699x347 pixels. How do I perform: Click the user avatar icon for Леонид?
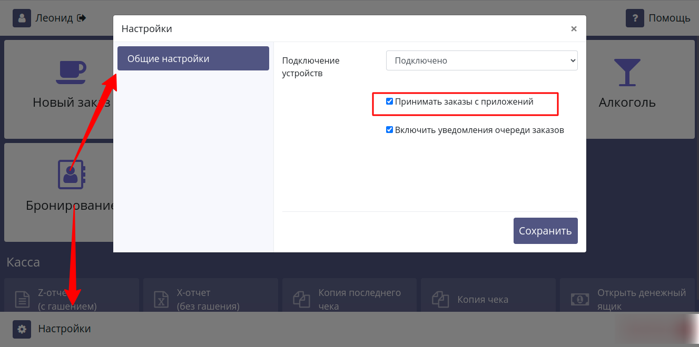click(22, 17)
